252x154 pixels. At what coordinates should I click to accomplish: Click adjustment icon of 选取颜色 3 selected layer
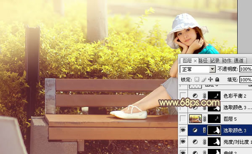pos(195,130)
